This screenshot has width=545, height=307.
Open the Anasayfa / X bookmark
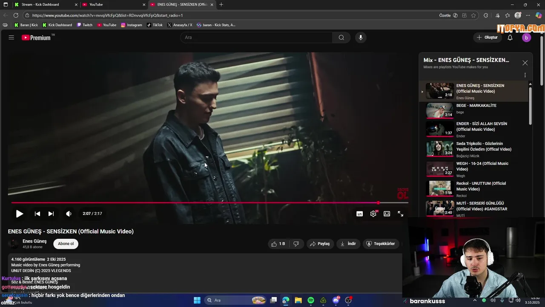click(180, 25)
